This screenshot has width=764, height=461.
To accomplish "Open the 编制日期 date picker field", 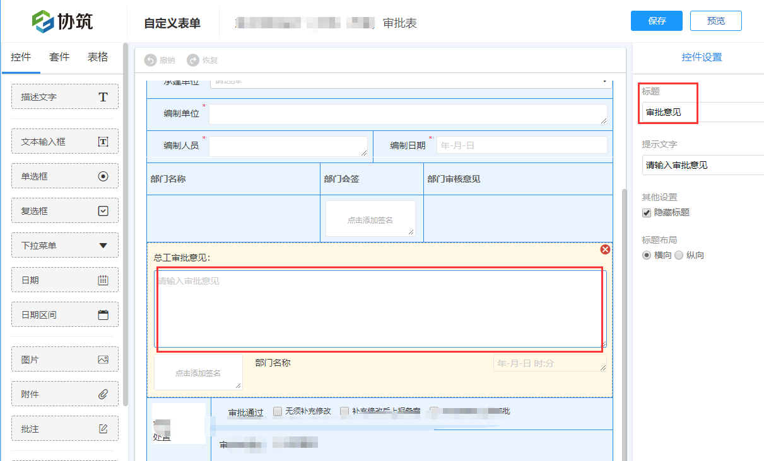I will [x=521, y=144].
